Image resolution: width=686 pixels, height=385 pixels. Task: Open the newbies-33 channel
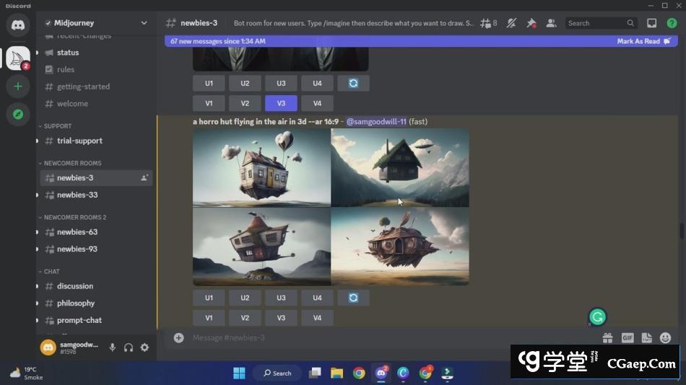(77, 195)
